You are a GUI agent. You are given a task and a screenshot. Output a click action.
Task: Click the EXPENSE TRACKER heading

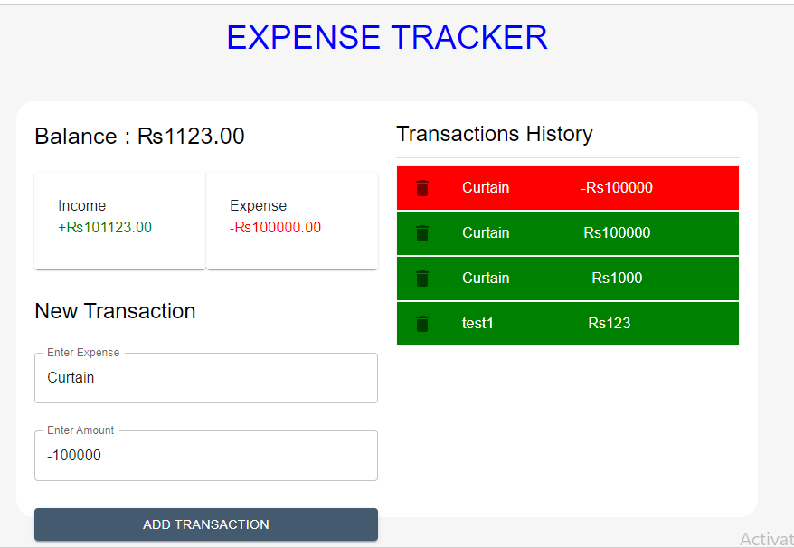click(387, 38)
